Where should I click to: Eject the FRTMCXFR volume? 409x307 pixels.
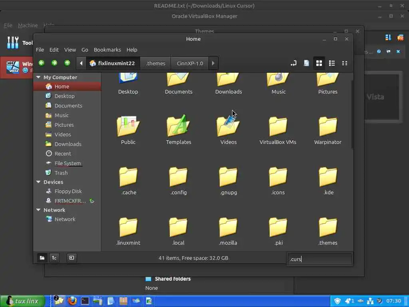[x=92, y=201]
